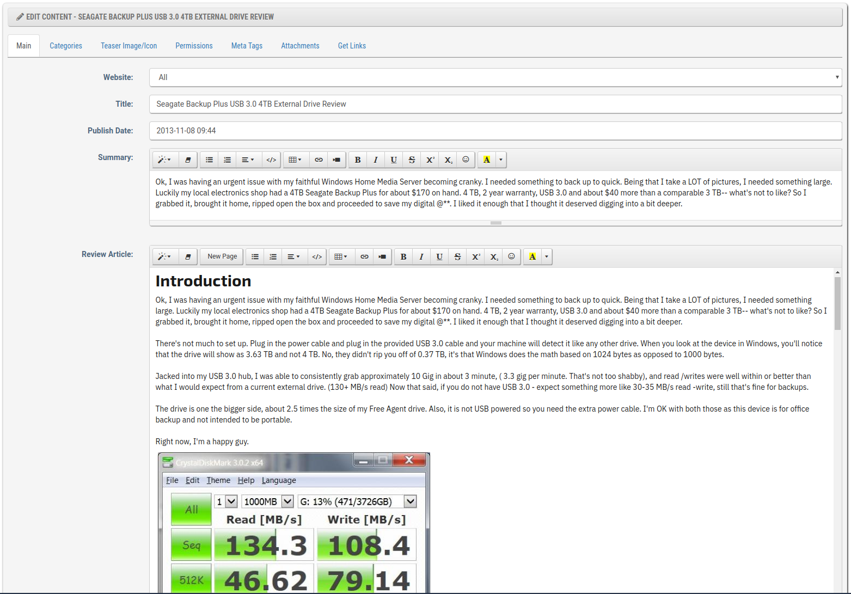Apply yellow highlight color in Review Article toolbar
Viewport: 851px width, 594px height.
pos(532,256)
